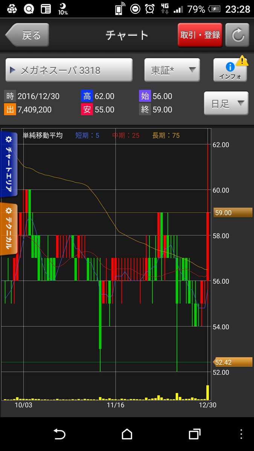Tap the moon 10% status icon
The height and width of the screenshot is (451, 254).
(63, 9)
